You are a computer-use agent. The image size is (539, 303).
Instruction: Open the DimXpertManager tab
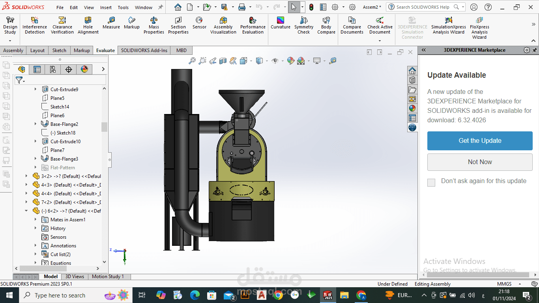coord(68,69)
